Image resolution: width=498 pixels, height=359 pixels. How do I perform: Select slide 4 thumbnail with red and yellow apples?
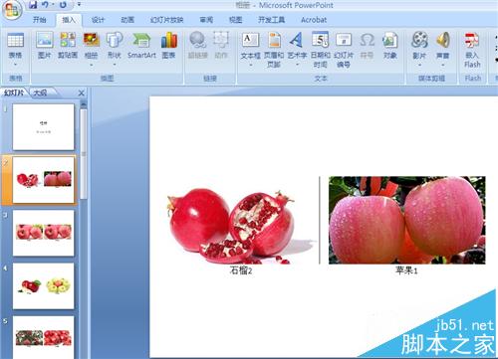coord(43,286)
